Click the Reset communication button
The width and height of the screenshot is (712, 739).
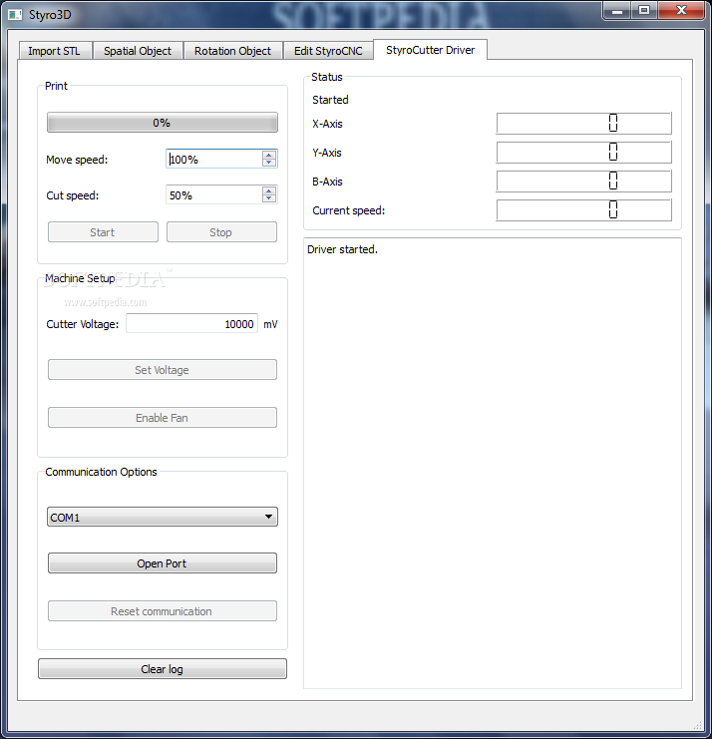[x=163, y=610]
